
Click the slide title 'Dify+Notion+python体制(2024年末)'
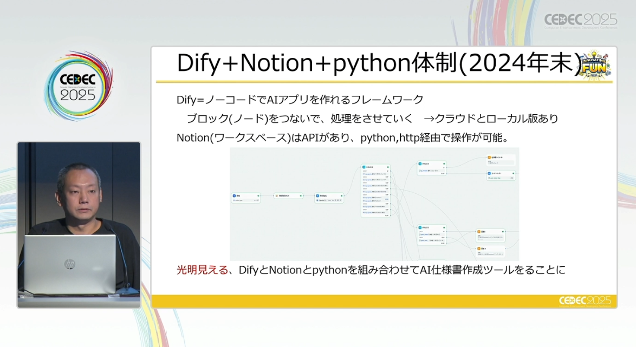tap(379, 63)
